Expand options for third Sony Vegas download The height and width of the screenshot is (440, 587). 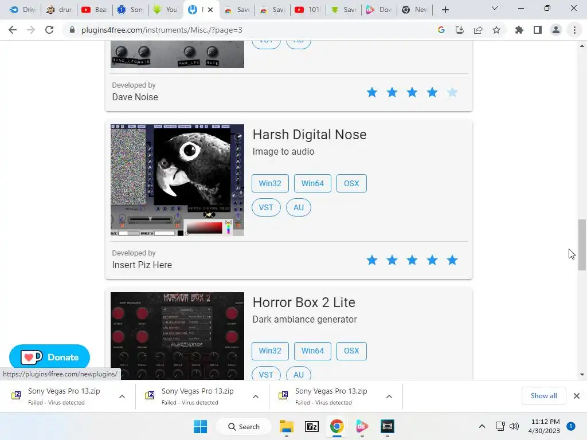tap(389, 396)
